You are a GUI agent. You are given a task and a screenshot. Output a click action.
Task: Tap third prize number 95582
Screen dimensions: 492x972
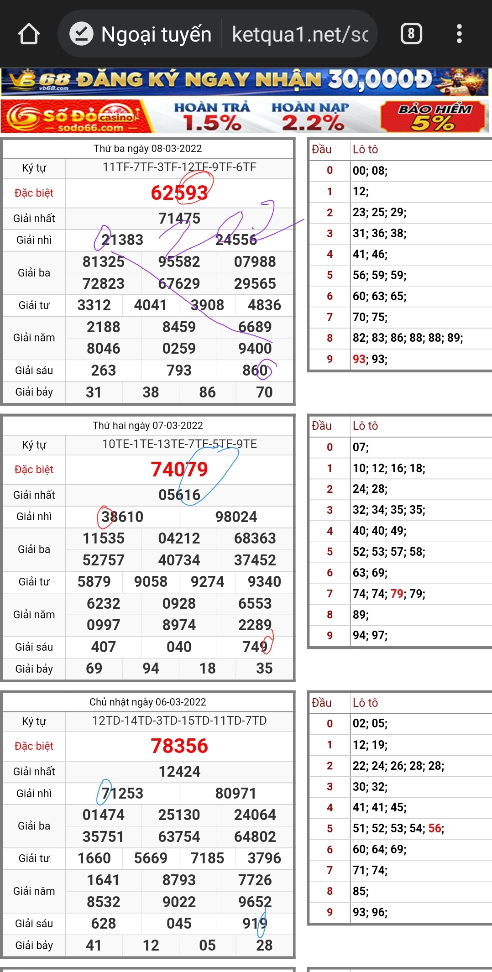pos(179,262)
